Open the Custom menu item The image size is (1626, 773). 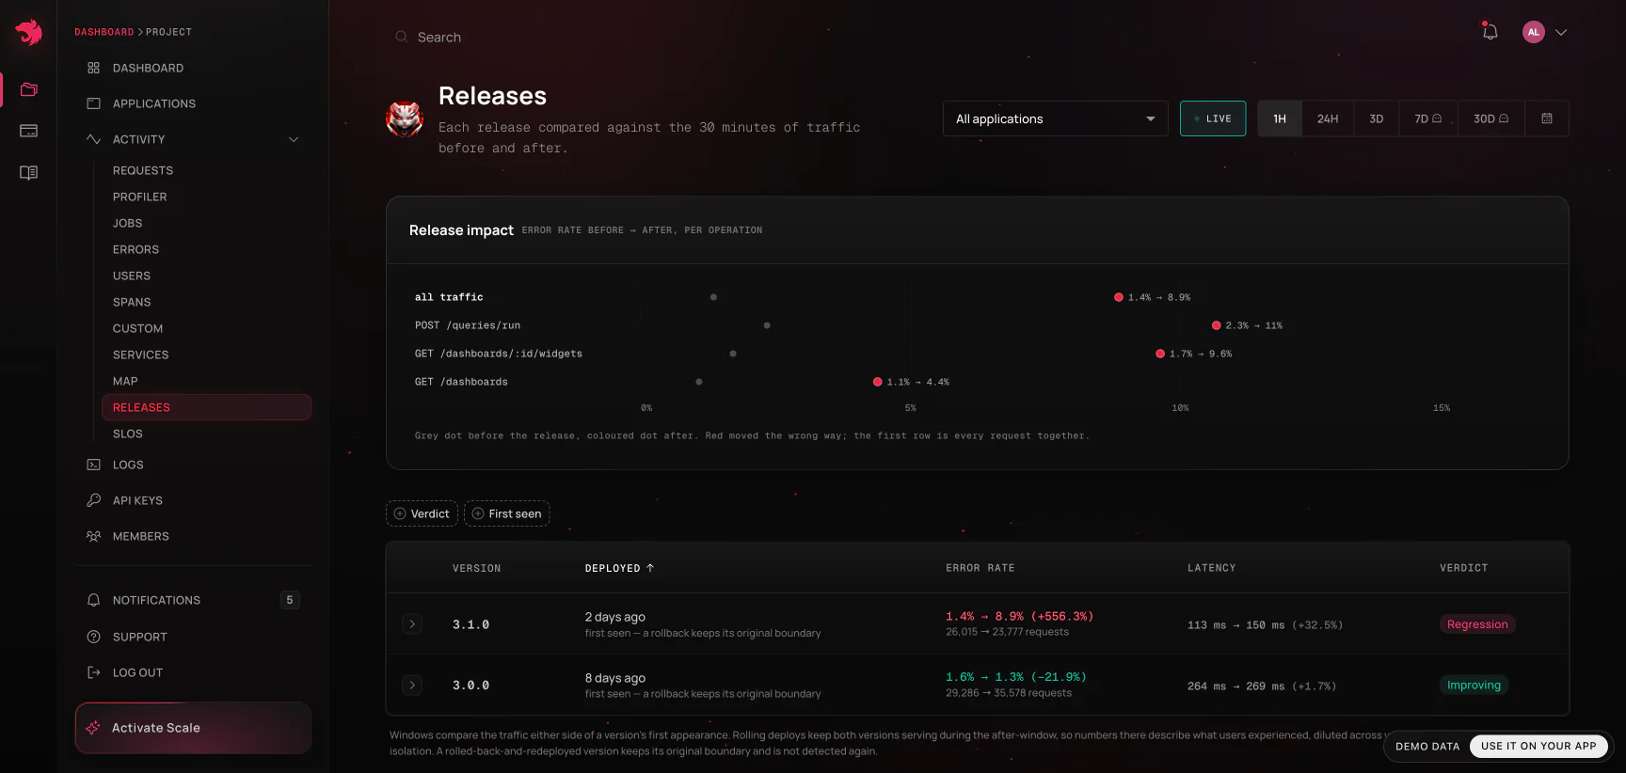(137, 328)
